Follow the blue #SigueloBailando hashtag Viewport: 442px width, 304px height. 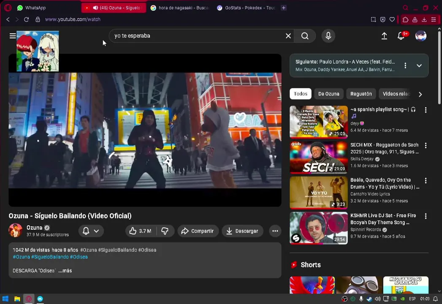tap(50, 257)
